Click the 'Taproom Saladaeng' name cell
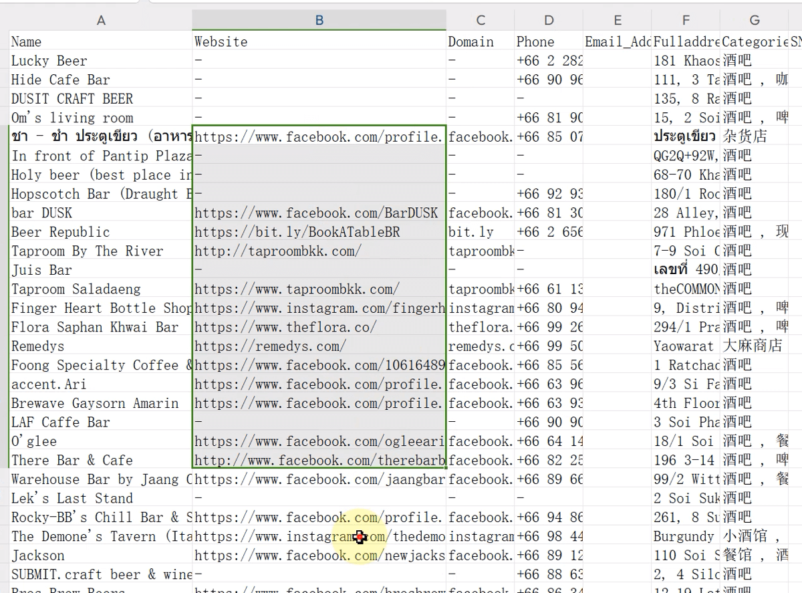 pyautogui.click(x=101, y=289)
